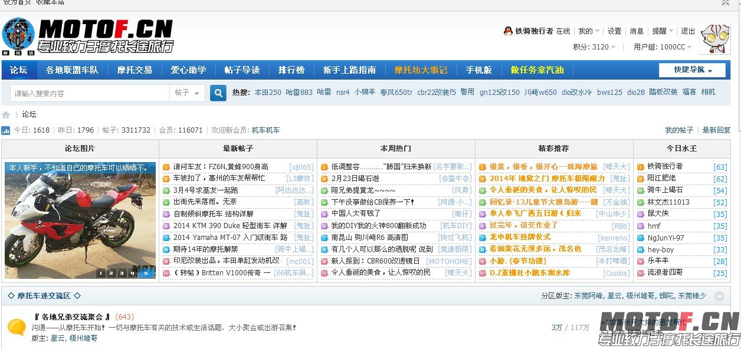Click the poster NgJunYi-97 in 今日水王
Viewport: 741px width, 349px height.
point(665,238)
